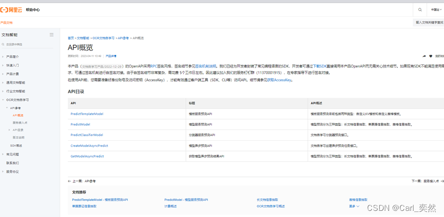Click the 模板服务预测API table cell
This screenshot has height=217, width=444.
coord(246,114)
